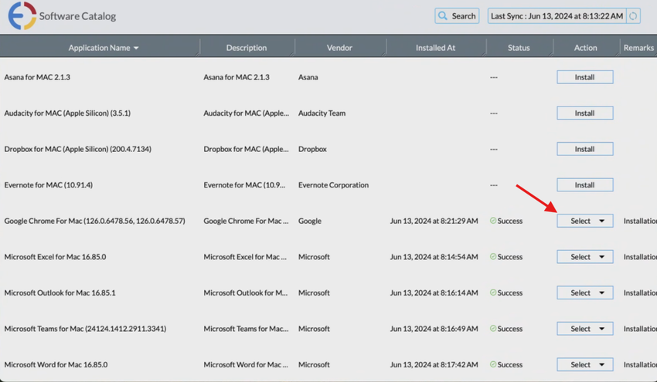
Task: Open Select dropdown for Microsoft Teams
Action: point(585,329)
